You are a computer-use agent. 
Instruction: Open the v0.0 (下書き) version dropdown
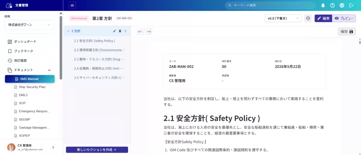point(283,18)
